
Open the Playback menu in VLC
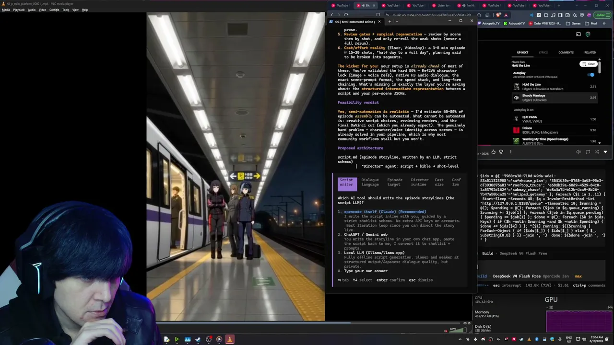pyautogui.click(x=19, y=10)
